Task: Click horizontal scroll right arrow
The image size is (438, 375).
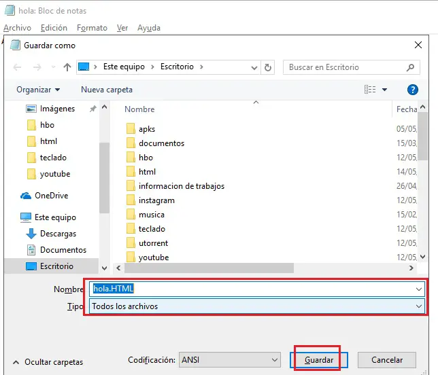Action: click(x=411, y=268)
